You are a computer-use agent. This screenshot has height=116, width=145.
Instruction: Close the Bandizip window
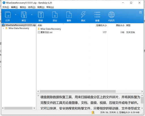click(139, 3)
